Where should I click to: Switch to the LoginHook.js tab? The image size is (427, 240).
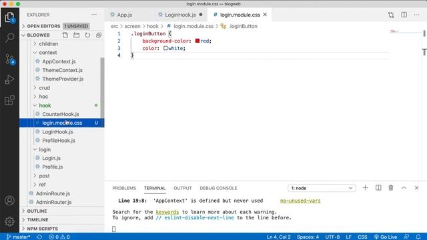pyautogui.click(x=180, y=15)
